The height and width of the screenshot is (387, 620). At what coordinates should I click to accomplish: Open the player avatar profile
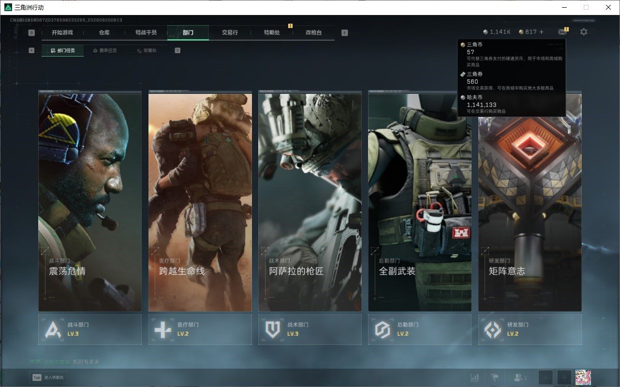(x=583, y=377)
